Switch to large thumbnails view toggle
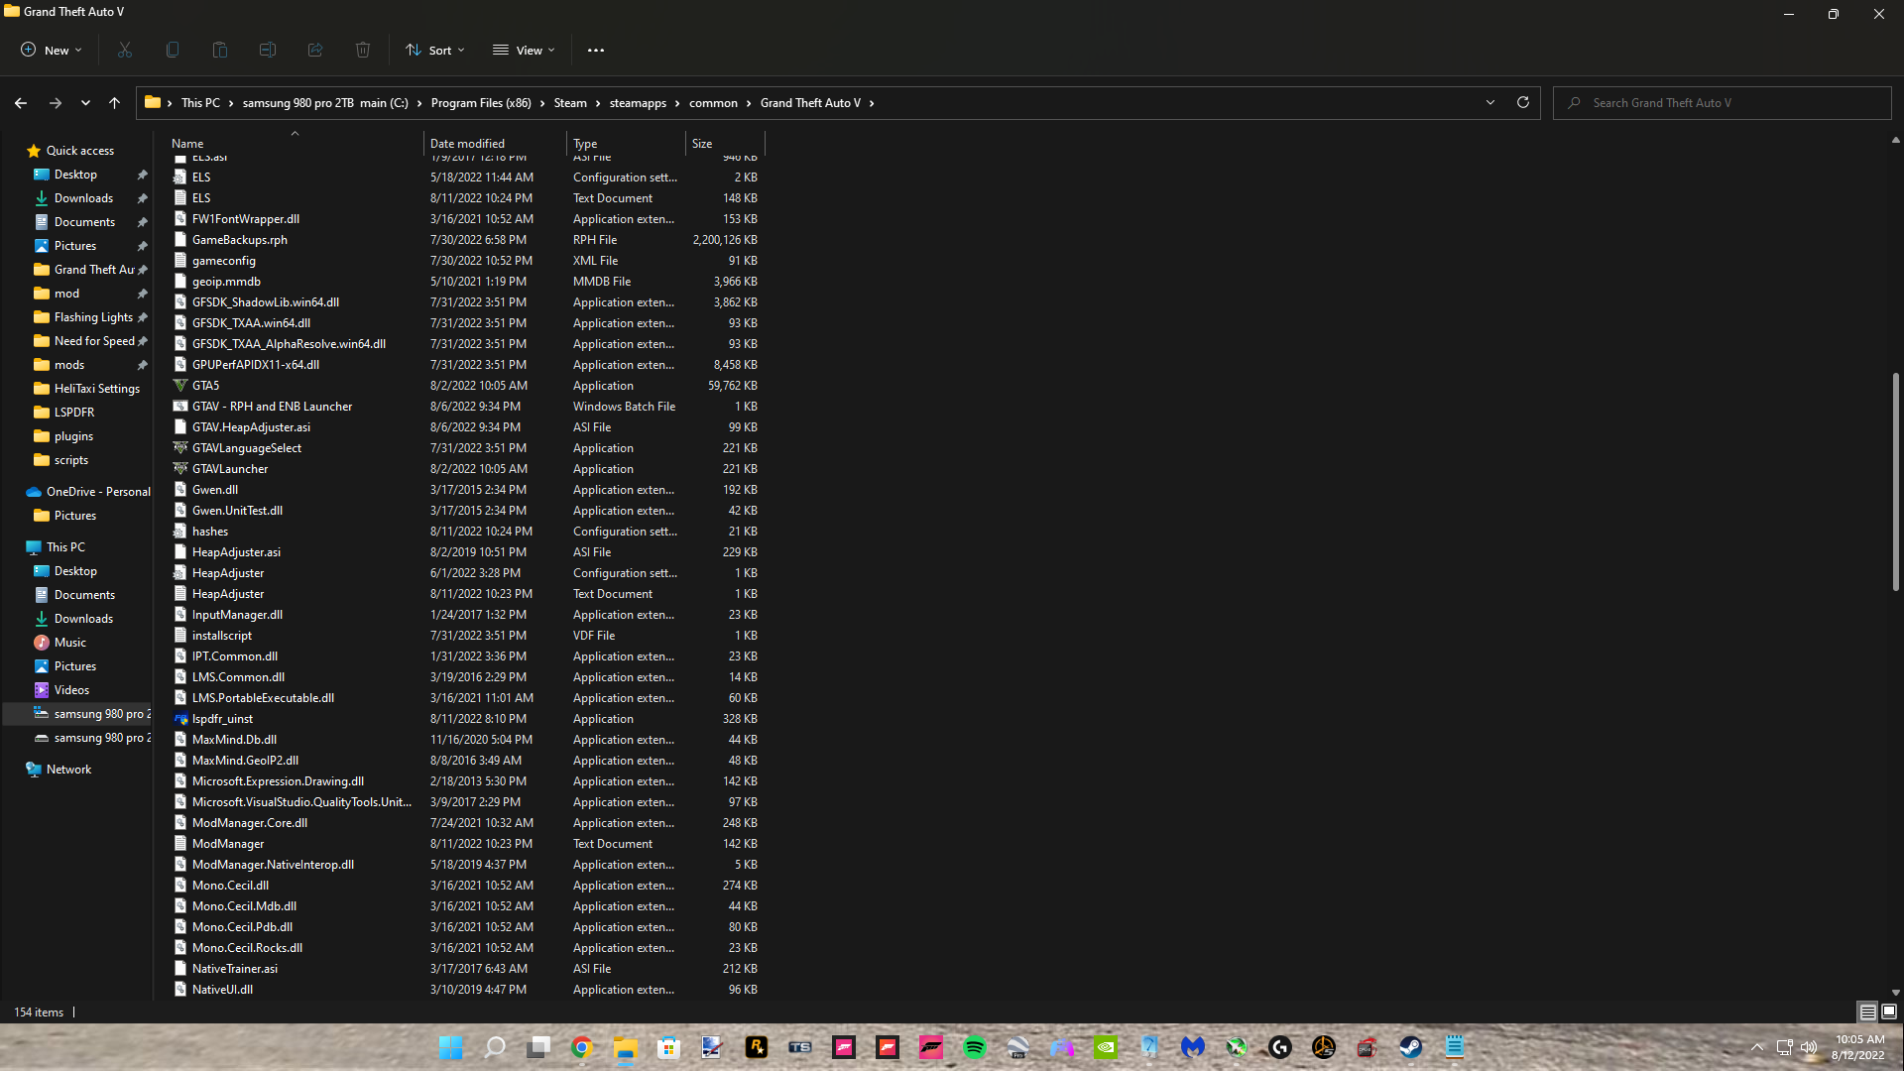The height and width of the screenshot is (1071, 1904). click(x=1889, y=1011)
